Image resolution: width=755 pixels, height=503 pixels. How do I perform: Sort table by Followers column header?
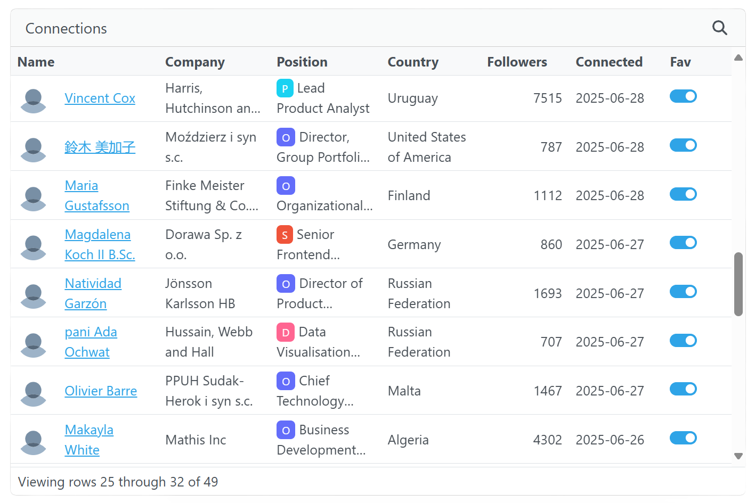[x=517, y=62]
